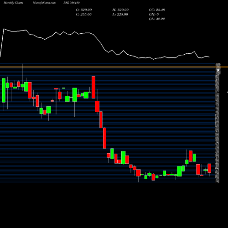Click the 'O: 320.00' open value
Image resolution: width=228 pixels, height=228 pixels.
point(84,10)
